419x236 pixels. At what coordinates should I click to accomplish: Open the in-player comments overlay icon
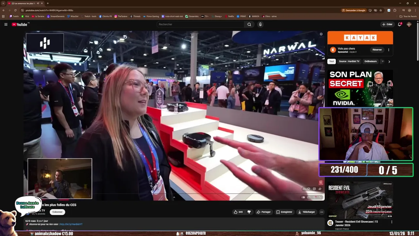[314, 189]
